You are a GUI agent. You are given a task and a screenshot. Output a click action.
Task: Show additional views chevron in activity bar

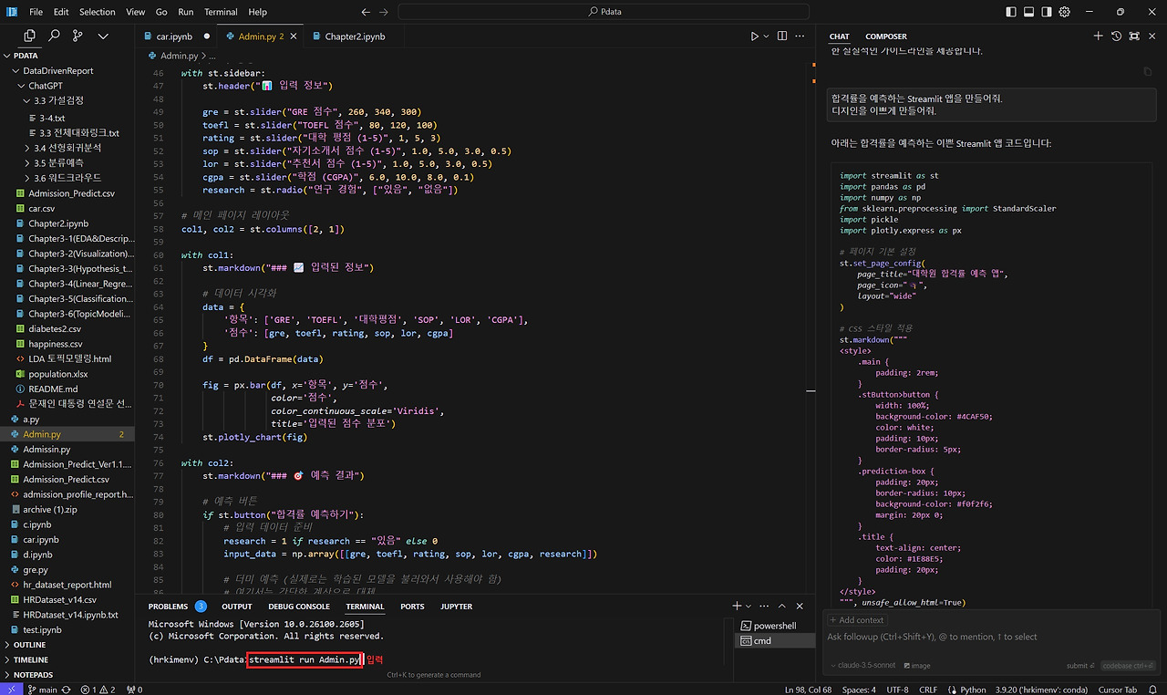point(102,36)
